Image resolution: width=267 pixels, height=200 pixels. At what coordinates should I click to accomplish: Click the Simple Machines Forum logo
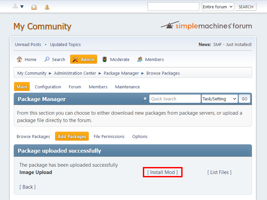pyautogui.click(x=206, y=26)
